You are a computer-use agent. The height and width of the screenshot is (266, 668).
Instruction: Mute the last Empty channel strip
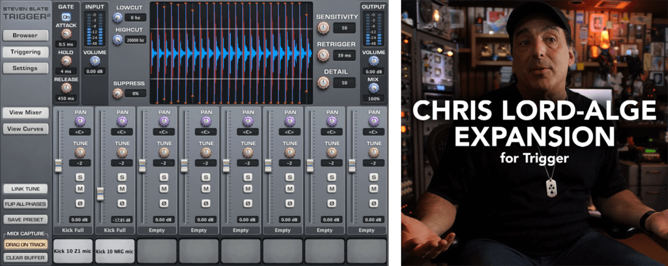coord(374,189)
